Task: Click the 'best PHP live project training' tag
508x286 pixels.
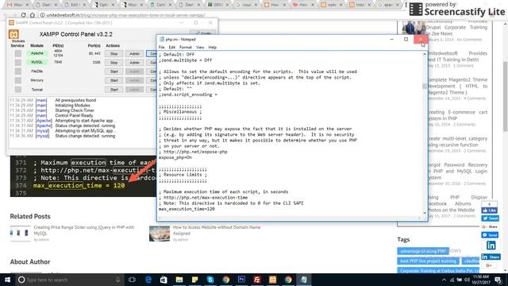Action: click(429, 261)
